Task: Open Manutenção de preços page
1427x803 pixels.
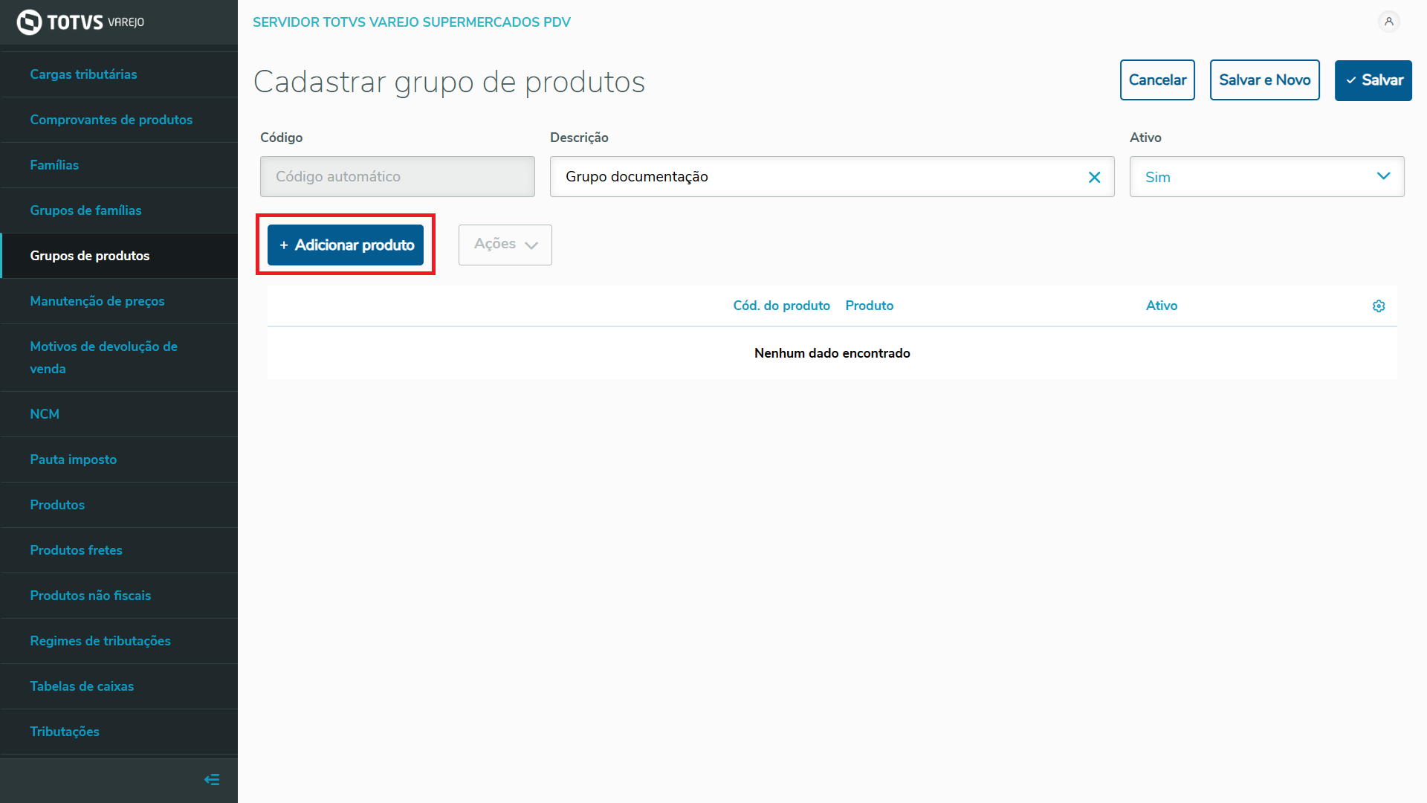Action: 97,301
